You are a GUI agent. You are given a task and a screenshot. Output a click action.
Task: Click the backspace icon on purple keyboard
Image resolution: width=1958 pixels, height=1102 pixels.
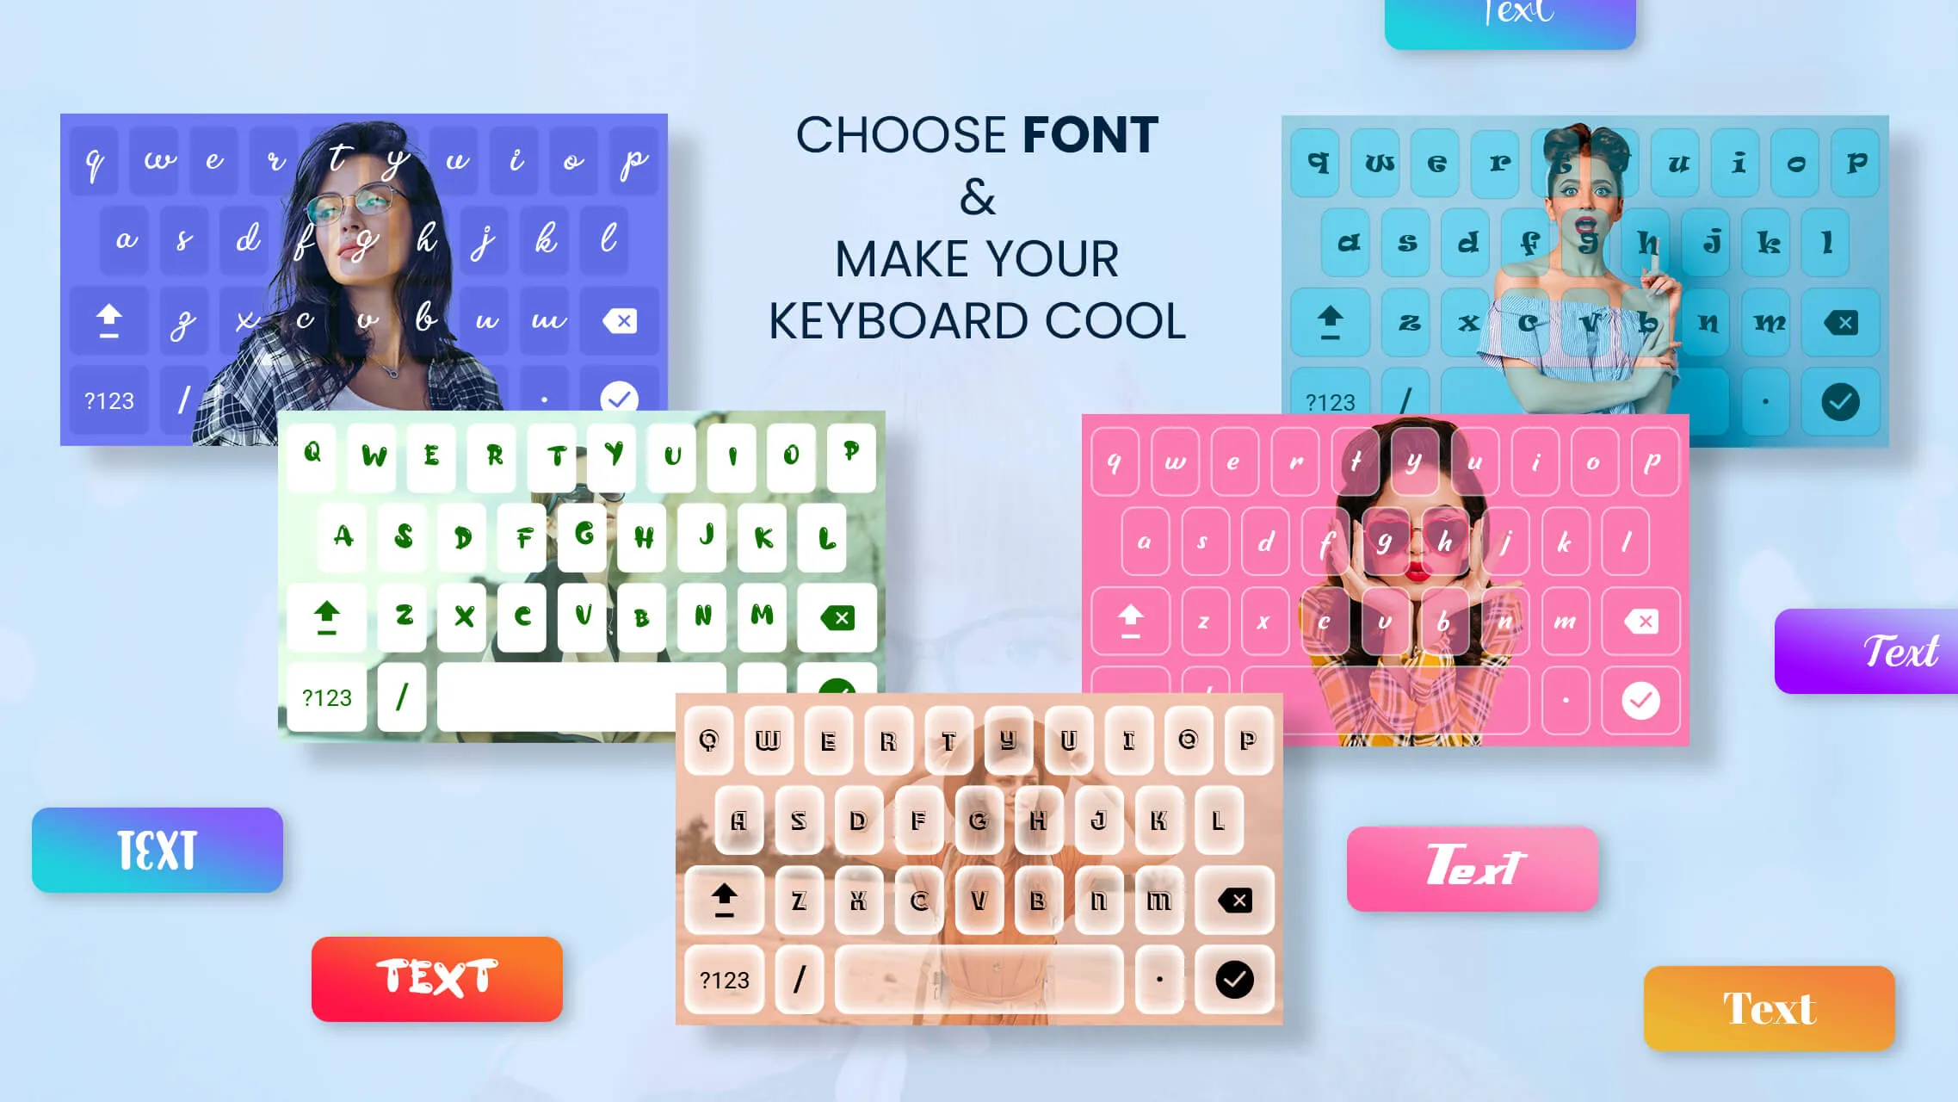(x=620, y=319)
